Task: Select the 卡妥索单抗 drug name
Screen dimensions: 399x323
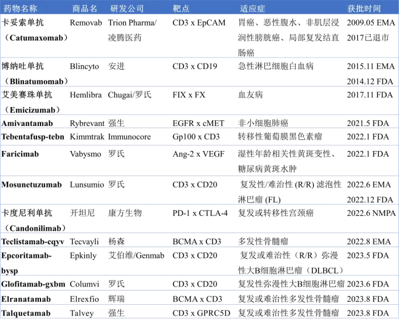Action: point(22,23)
